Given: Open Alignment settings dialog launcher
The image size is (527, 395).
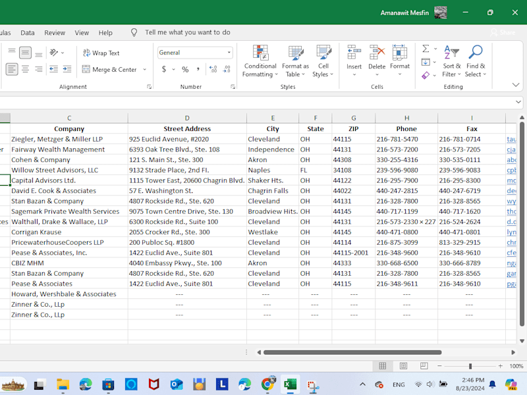Looking at the screenshot, I should click(x=150, y=87).
